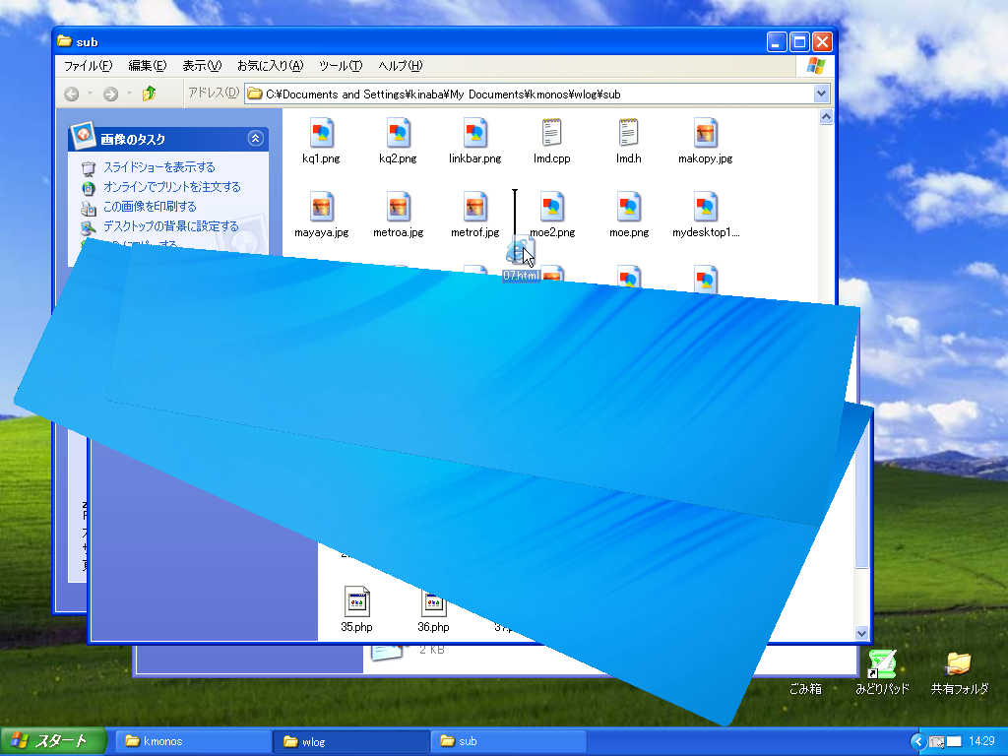Open the ファイル(F) menu
Viewport: 1008px width, 756px height.
[88, 66]
